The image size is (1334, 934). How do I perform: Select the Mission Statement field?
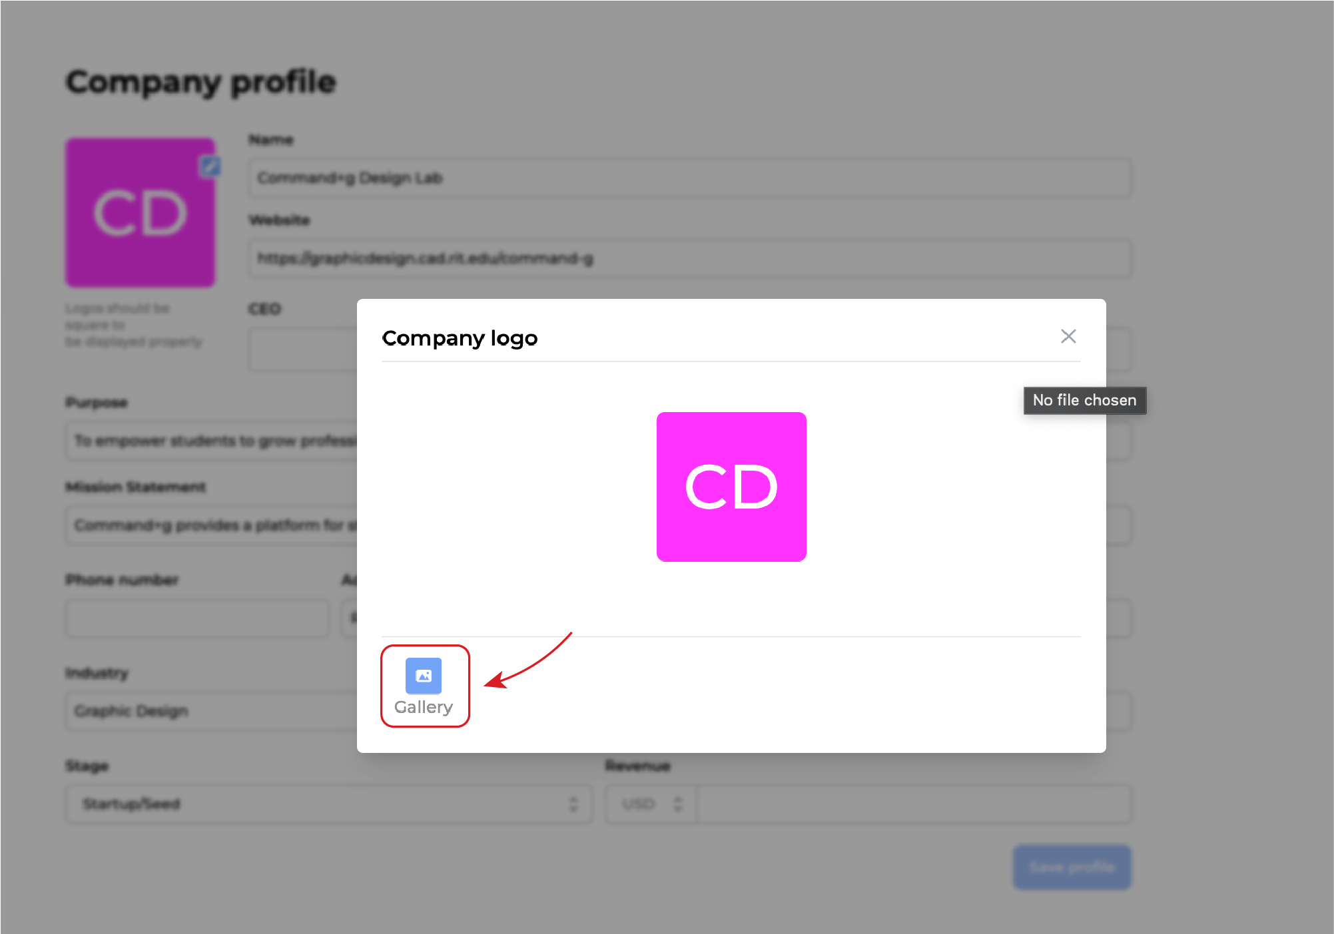(200, 525)
